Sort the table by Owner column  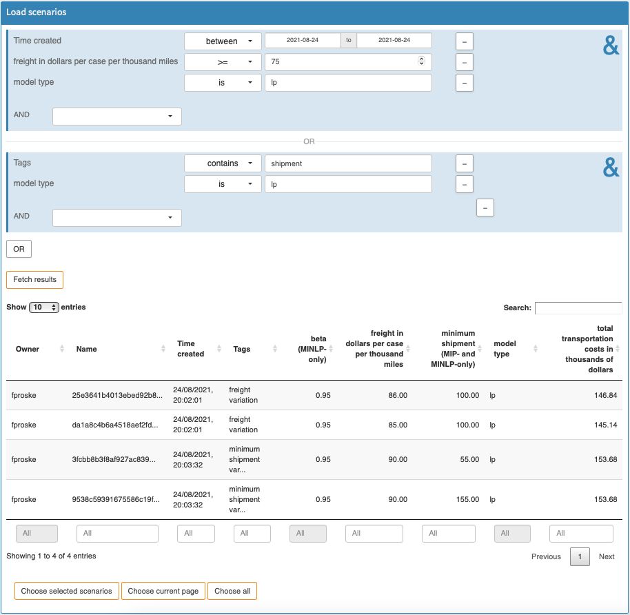pyautogui.click(x=28, y=349)
